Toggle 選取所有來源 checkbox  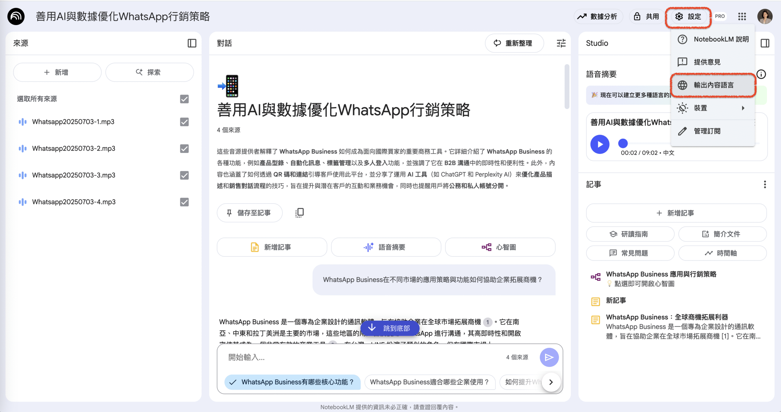tap(184, 99)
